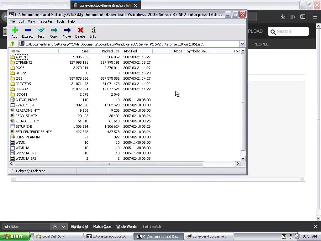
Task: Click the system tray help icon
Action: click(284, 237)
